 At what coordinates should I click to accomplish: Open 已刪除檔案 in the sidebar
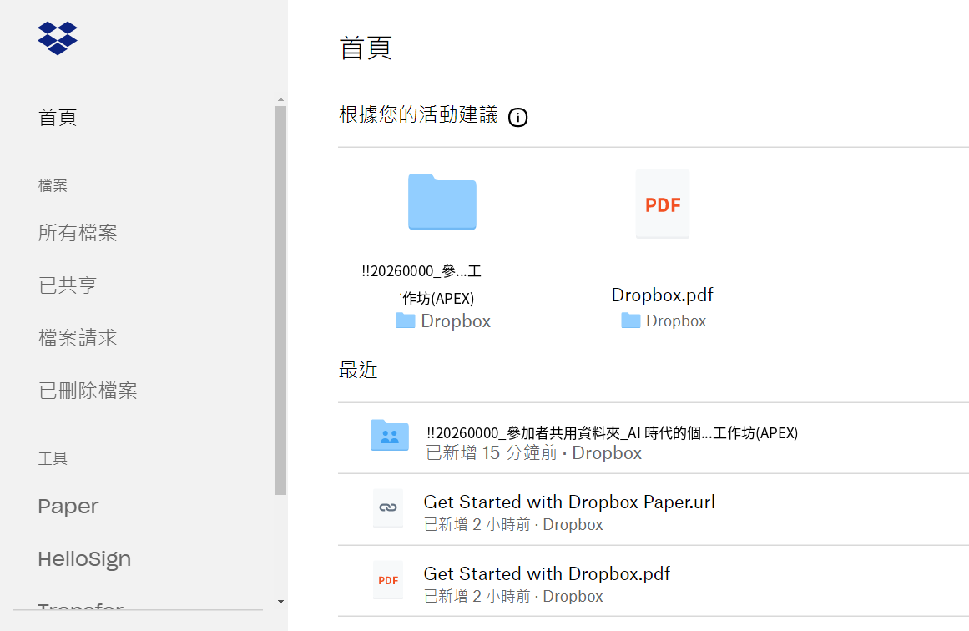(88, 390)
